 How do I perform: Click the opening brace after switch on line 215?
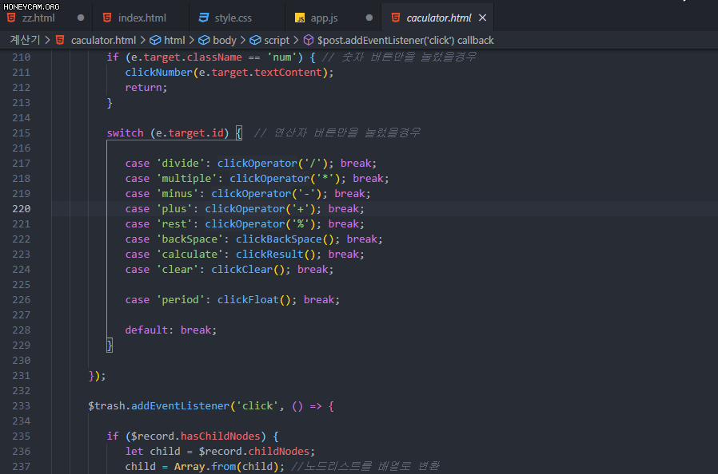238,133
